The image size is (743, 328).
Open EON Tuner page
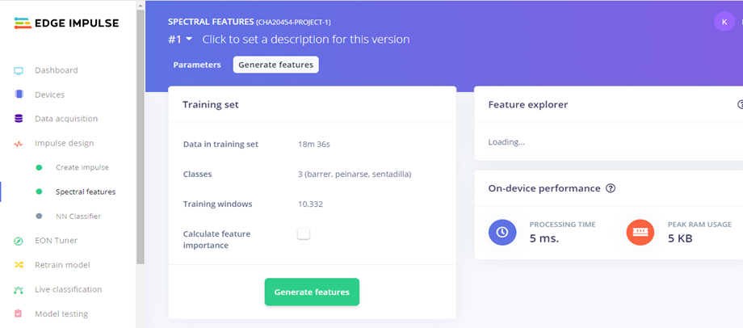pos(57,240)
